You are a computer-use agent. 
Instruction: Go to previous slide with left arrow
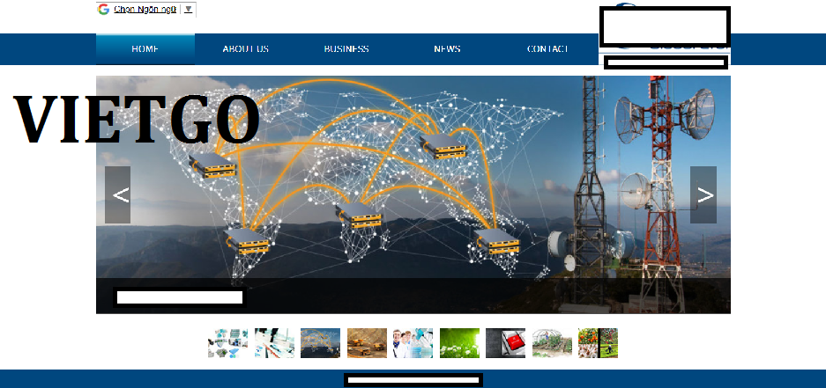tap(118, 194)
